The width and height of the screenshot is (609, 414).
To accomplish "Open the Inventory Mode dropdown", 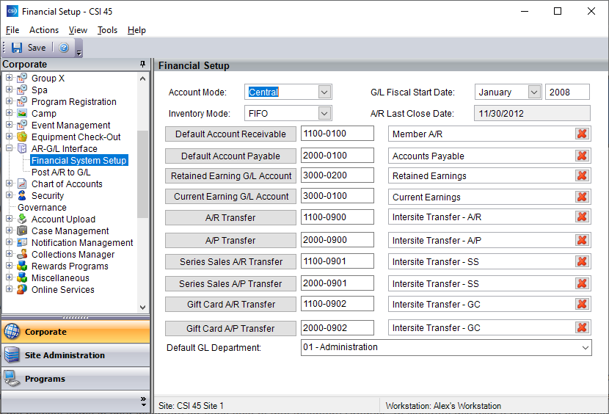I will pyautogui.click(x=324, y=114).
